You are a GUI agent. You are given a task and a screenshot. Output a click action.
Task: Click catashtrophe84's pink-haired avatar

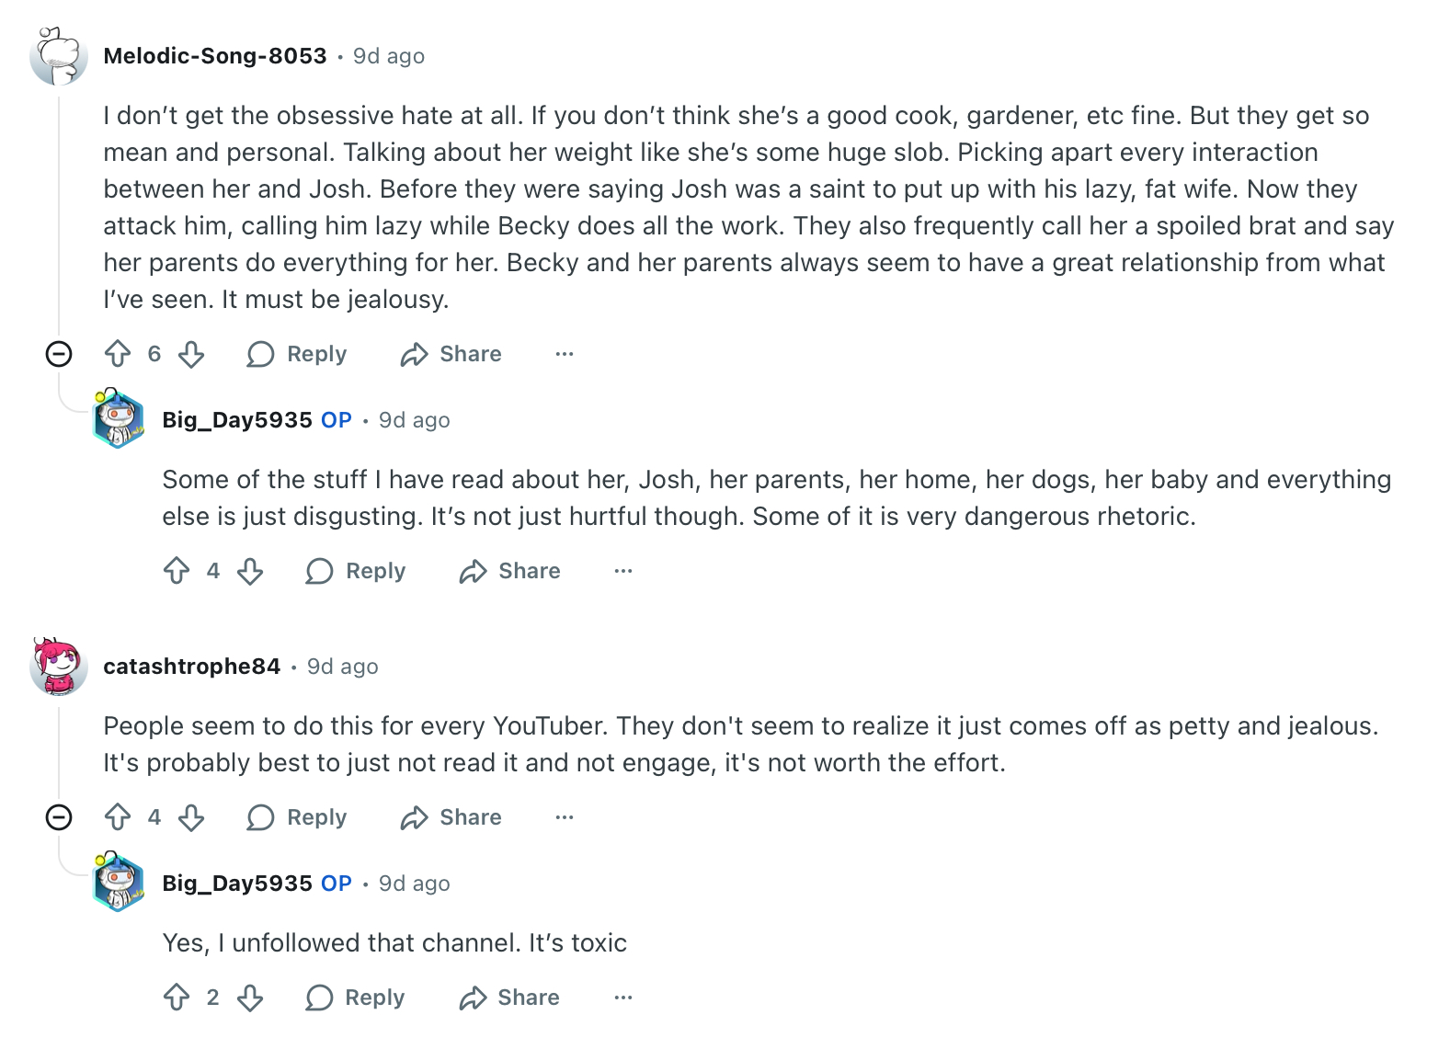pyautogui.click(x=58, y=667)
